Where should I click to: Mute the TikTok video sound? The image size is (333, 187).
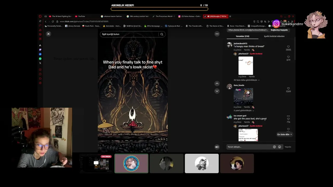pyautogui.click(x=217, y=147)
